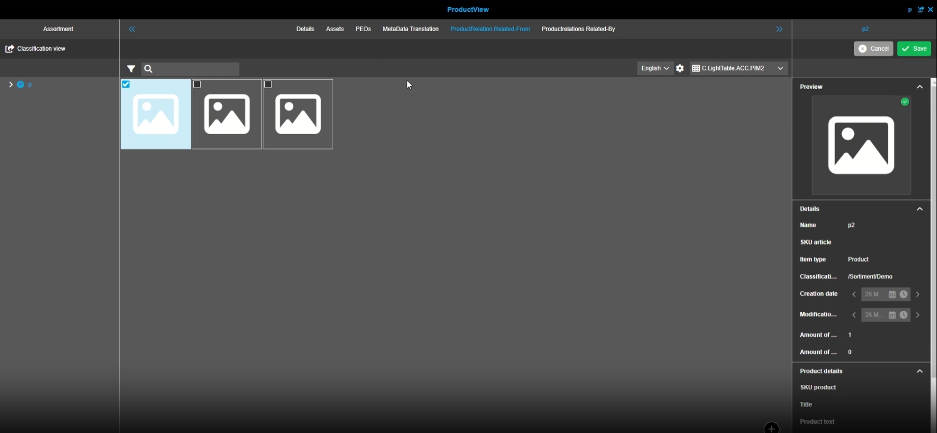Image resolution: width=937 pixels, height=433 pixels.
Task: Open the Creation date clock picker
Action: (904, 294)
